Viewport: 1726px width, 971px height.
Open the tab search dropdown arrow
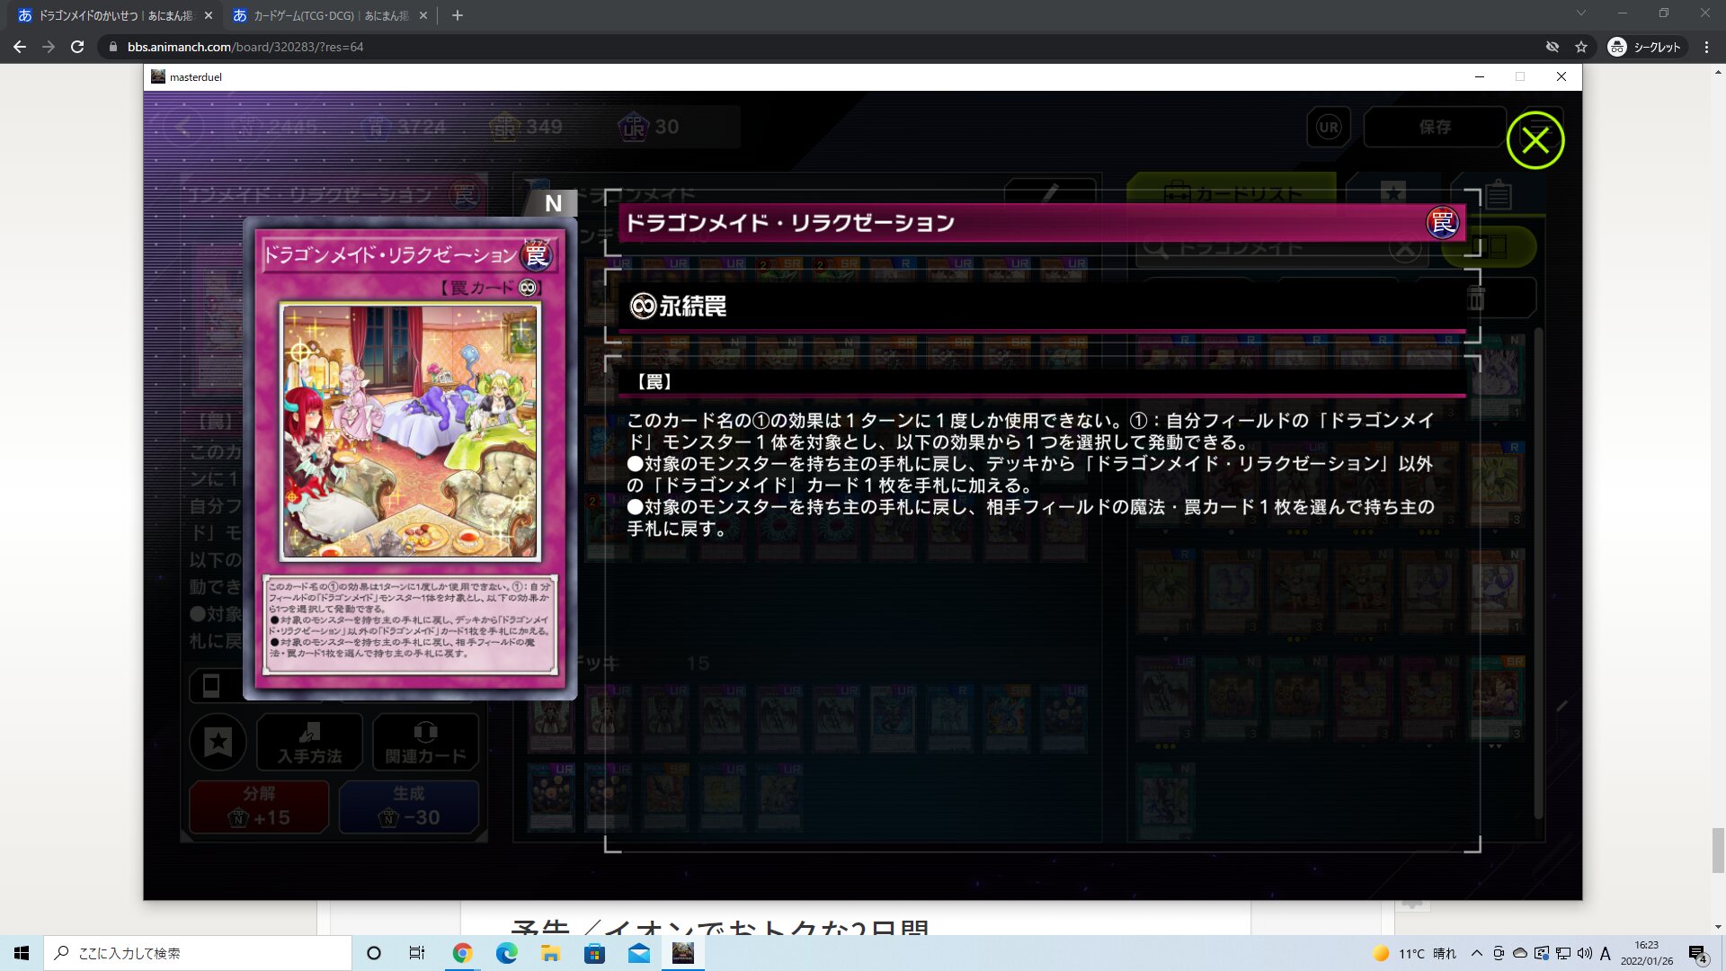[1581, 13]
